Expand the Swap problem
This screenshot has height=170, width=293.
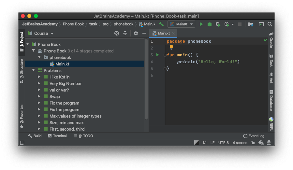(x=39, y=96)
